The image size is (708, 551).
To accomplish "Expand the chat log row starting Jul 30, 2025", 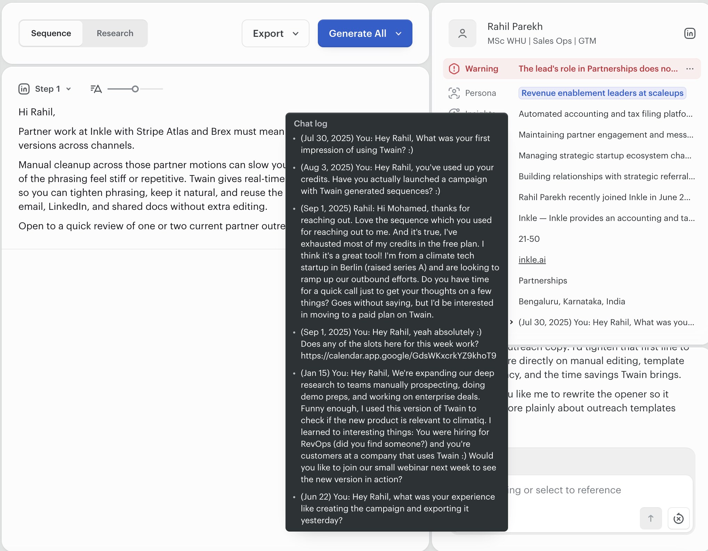I will pyautogui.click(x=511, y=322).
